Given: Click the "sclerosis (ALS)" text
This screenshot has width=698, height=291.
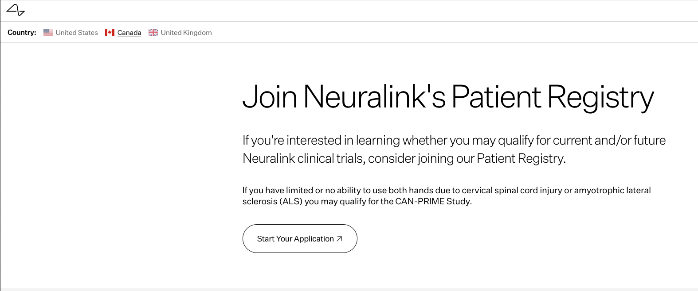Looking at the screenshot, I should coord(272,201).
